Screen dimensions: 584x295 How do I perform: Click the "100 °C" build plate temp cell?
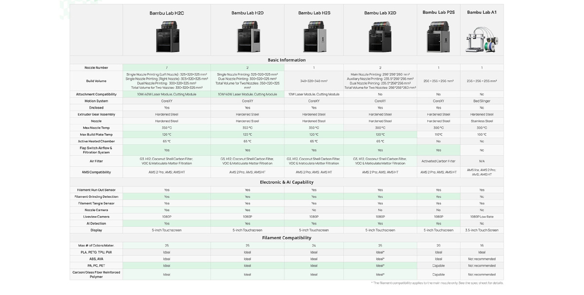pos(482,134)
